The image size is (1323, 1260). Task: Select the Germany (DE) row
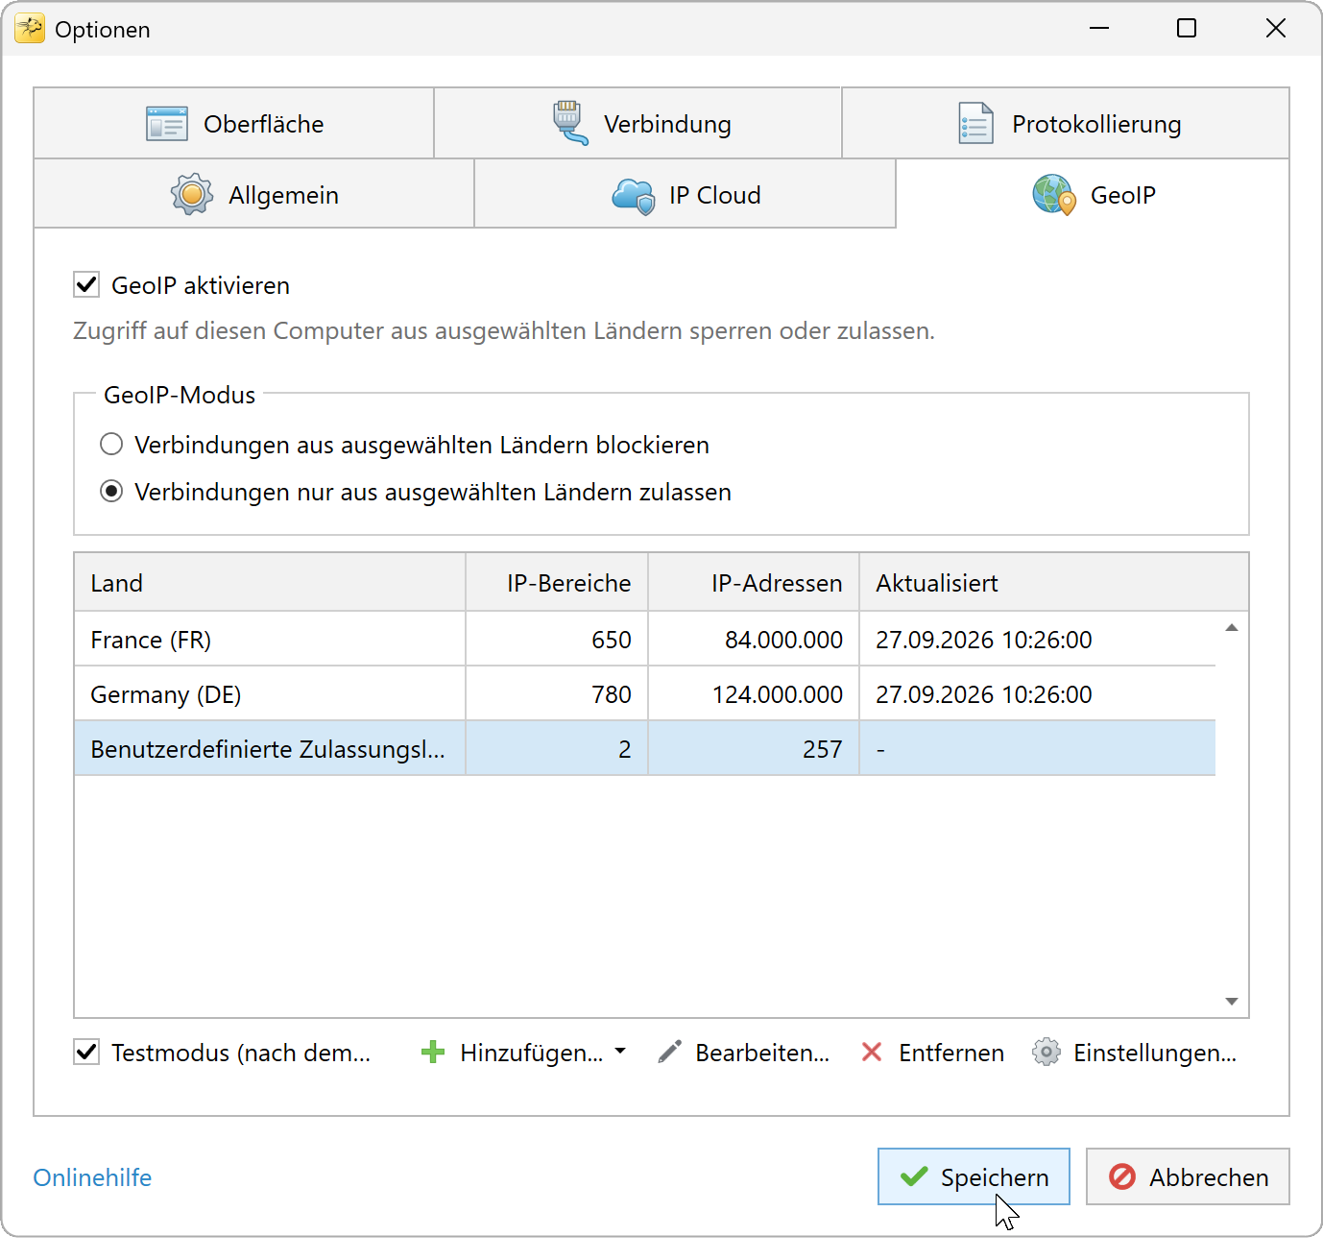[645, 694]
